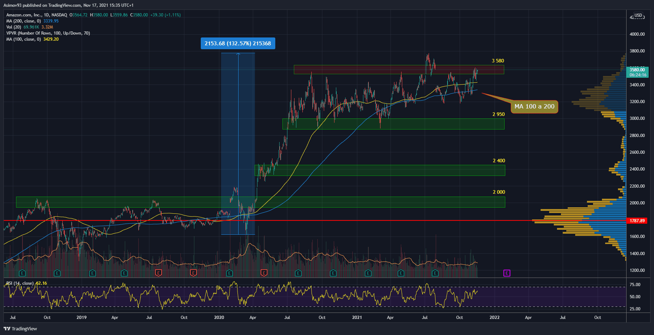Click the Vol (20) indicator legend
This screenshot has height=335, width=654.
pyautogui.click(x=14, y=27)
